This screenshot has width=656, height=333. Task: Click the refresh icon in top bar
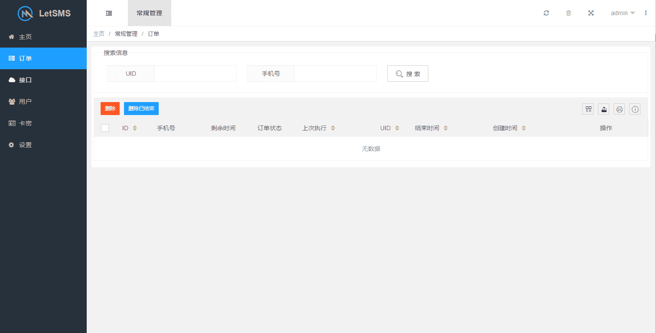point(546,13)
